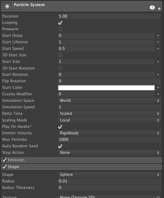Image resolution: width=164 pixels, height=198 pixels.
Task: Open Start Speed curve mode arrow
Action: (x=158, y=49)
